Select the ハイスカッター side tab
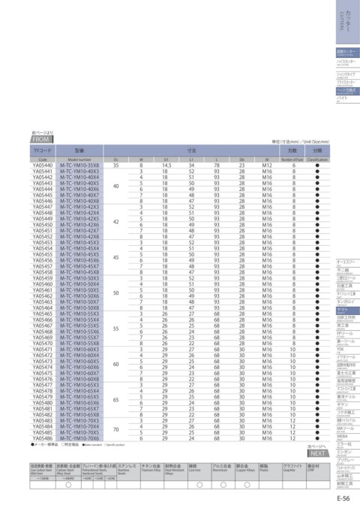Screen dimensions: 360x509 (348, 62)
